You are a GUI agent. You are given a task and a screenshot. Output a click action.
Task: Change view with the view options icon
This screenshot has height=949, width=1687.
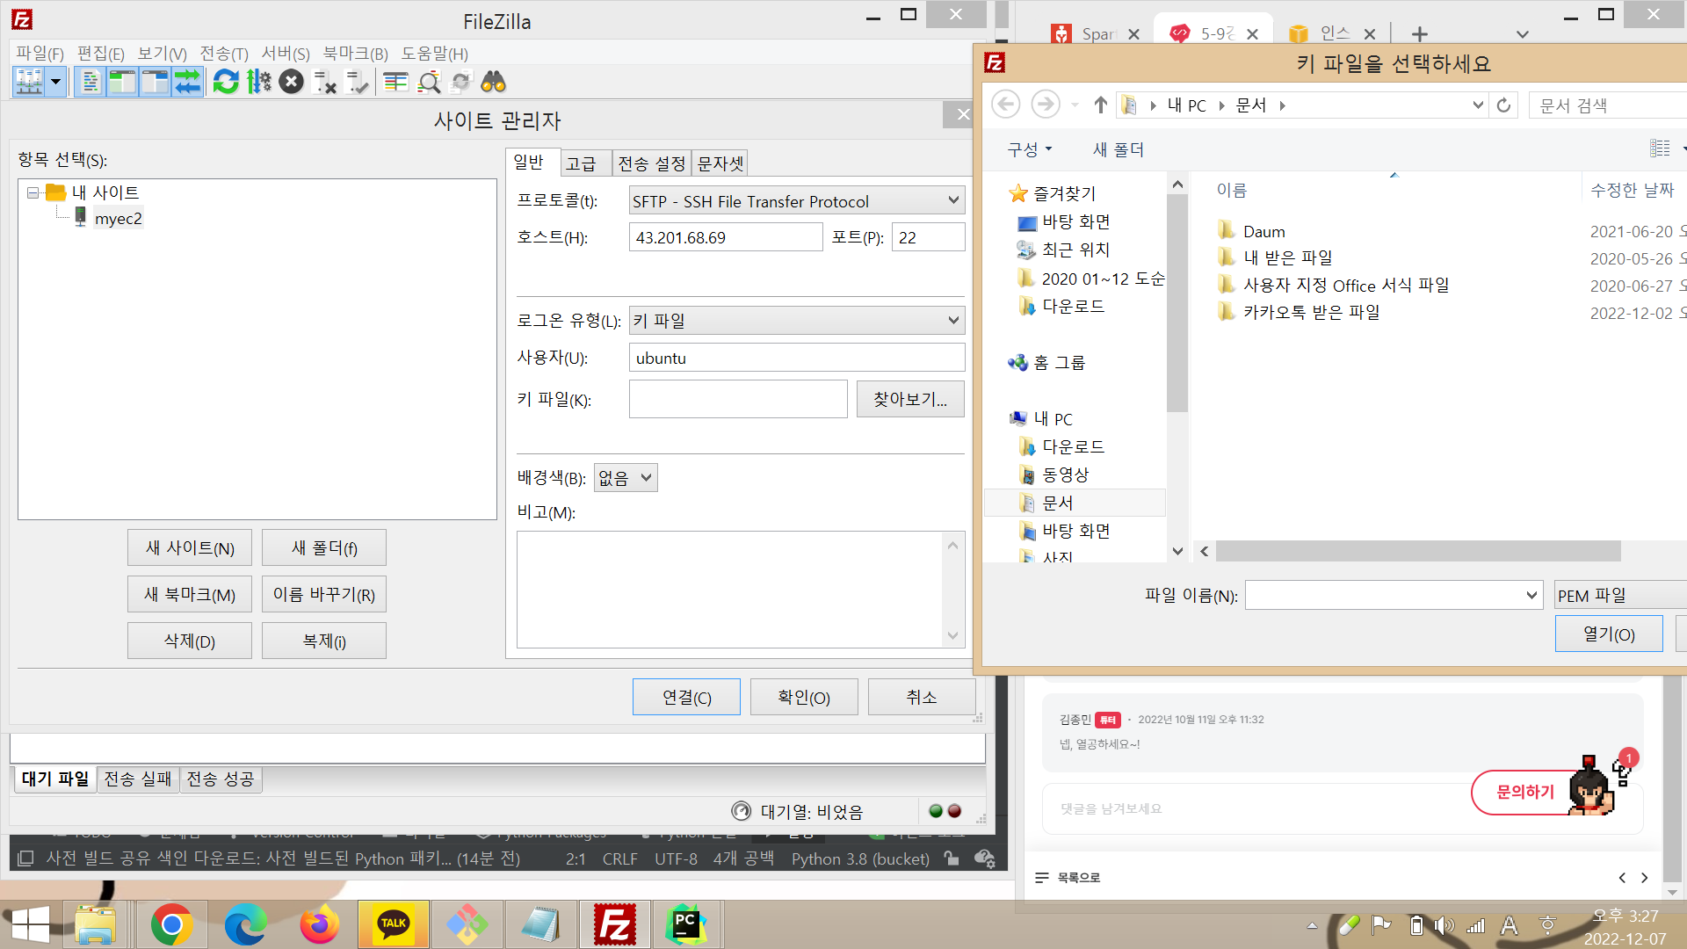click(1660, 149)
